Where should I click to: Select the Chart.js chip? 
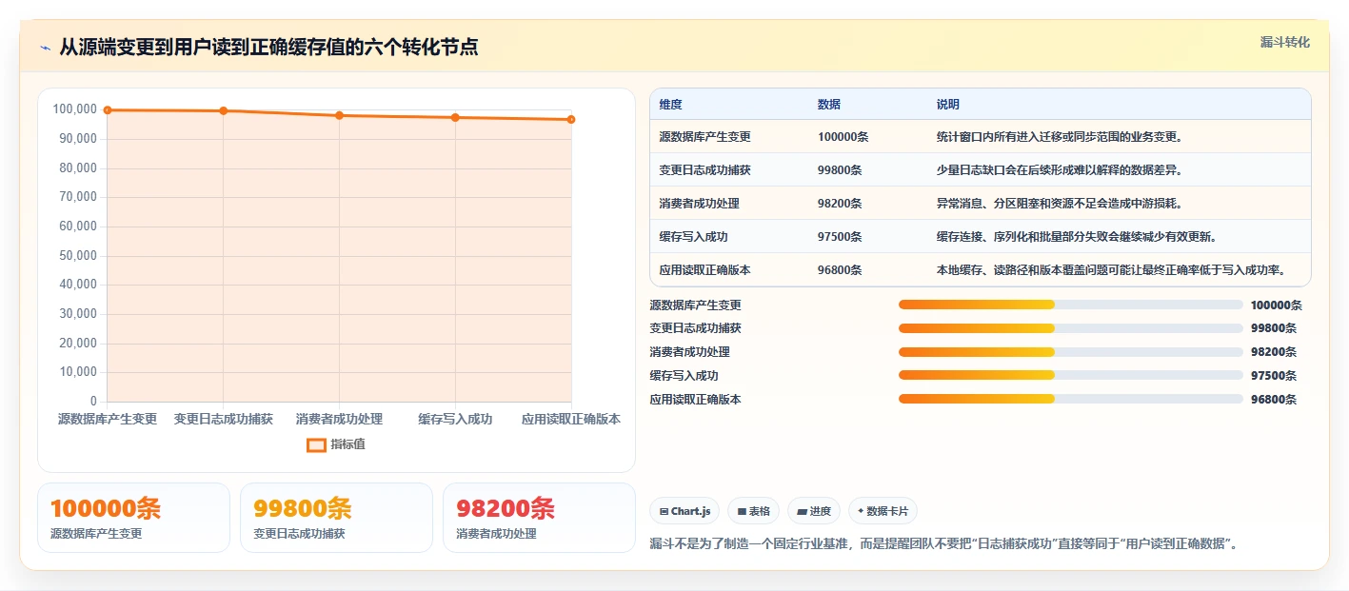point(684,511)
